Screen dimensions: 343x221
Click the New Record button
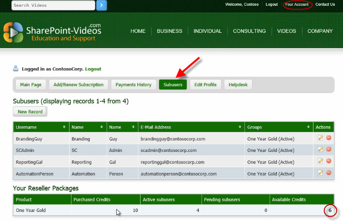(30, 111)
